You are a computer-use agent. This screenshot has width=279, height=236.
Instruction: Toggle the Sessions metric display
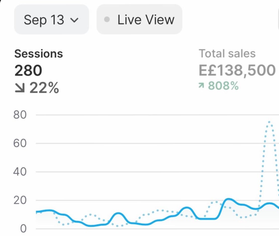click(38, 53)
